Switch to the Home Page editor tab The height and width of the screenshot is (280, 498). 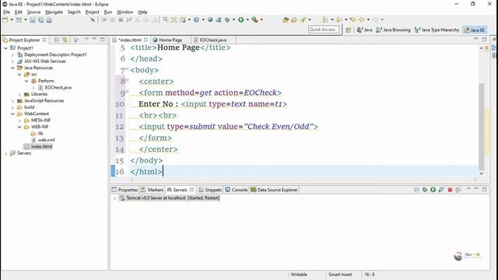coord(170,40)
